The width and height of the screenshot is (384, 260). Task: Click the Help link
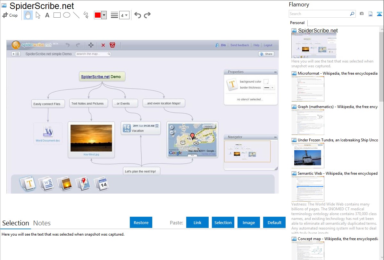point(256,45)
